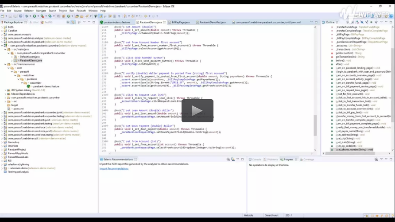Select before() method in the Outline
The height and width of the screenshot is (222, 395).
343,60
